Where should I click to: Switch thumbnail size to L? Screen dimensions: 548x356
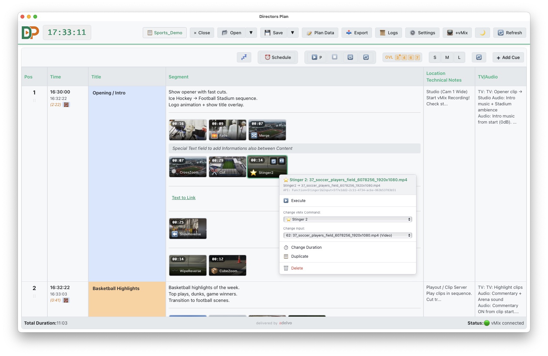459,57
